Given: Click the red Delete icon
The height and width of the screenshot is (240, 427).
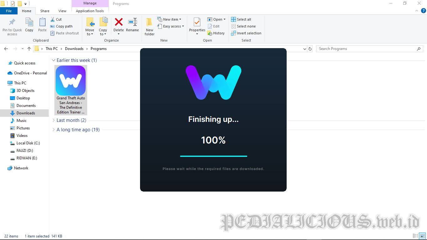Looking at the screenshot, I should [x=118, y=22].
